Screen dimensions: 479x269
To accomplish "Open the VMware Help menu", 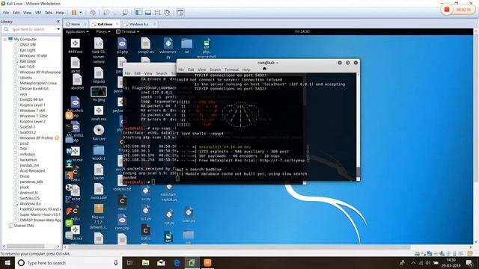I will click(60, 13).
